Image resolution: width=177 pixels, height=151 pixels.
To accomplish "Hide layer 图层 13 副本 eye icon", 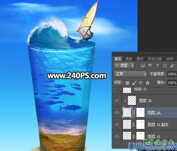I will (x=117, y=124).
